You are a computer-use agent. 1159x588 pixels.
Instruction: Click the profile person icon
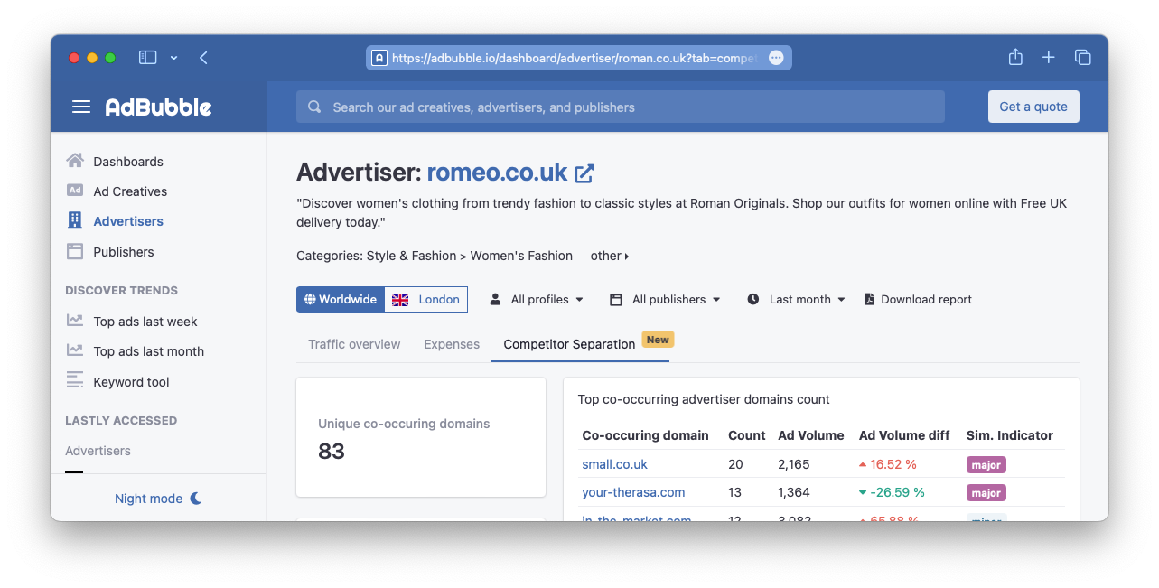[495, 299]
